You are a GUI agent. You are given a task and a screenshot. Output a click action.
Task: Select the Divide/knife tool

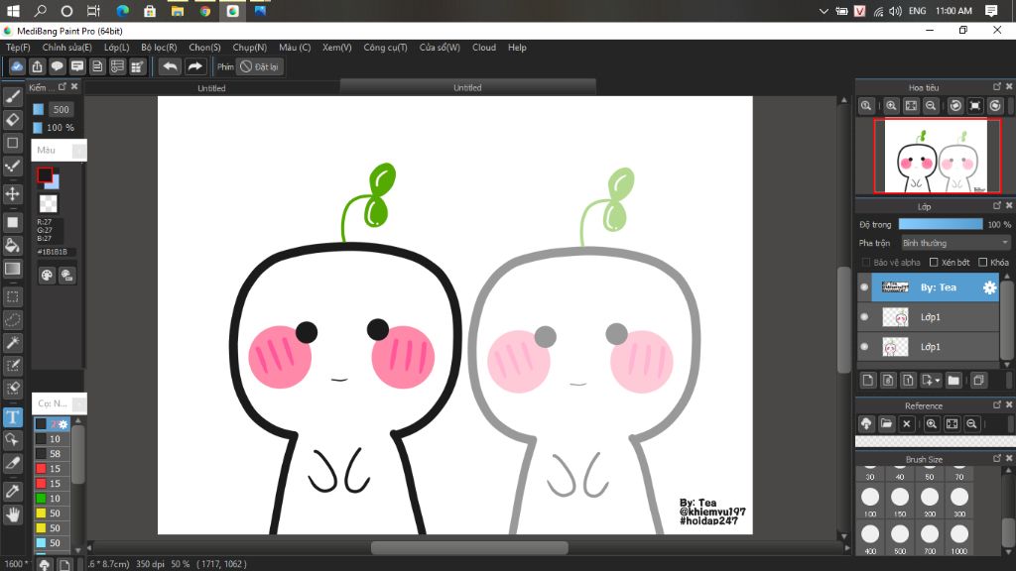pos(12,464)
